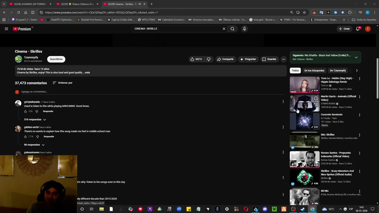Click the Preguntar button

tap(248, 59)
